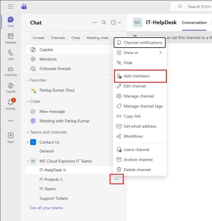Image resolution: width=212 pixels, height=221 pixels.
Task: Select Add members in the menu
Action: (140, 76)
